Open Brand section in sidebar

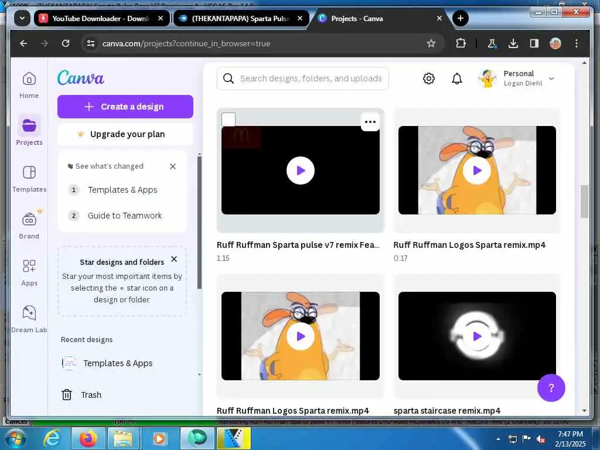click(29, 226)
